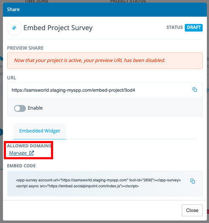The image size is (209, 223).
Task: Click the DRAFT status badge
Action: 194,28
